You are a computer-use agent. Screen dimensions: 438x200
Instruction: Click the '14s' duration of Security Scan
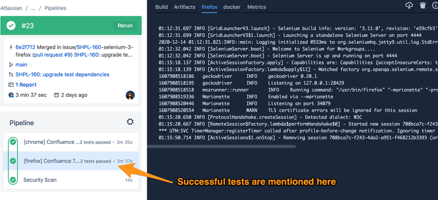(129, 180)
